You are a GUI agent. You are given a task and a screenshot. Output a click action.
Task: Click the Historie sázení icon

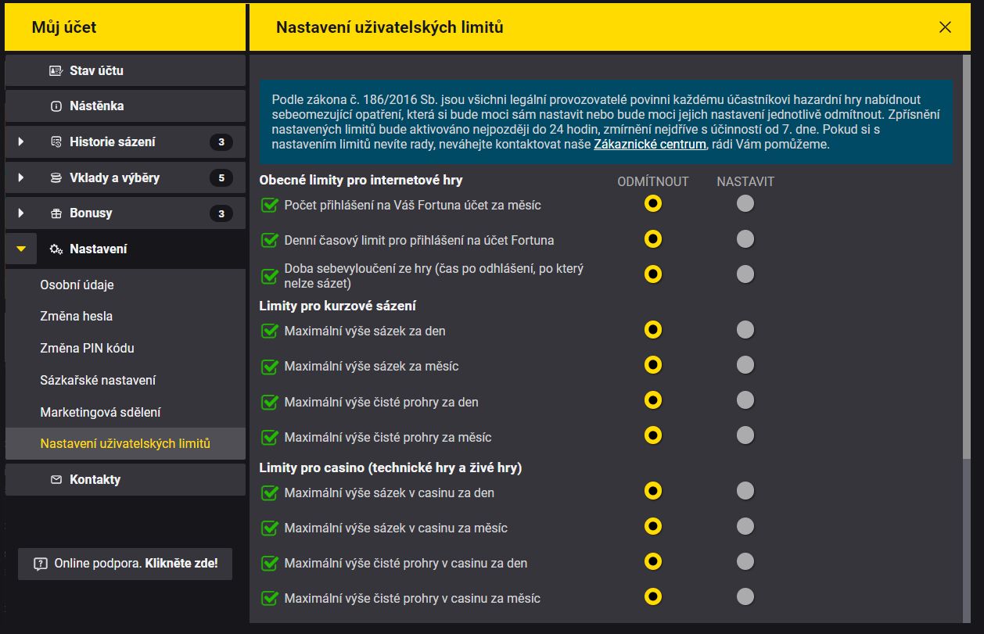pos(56,142)
